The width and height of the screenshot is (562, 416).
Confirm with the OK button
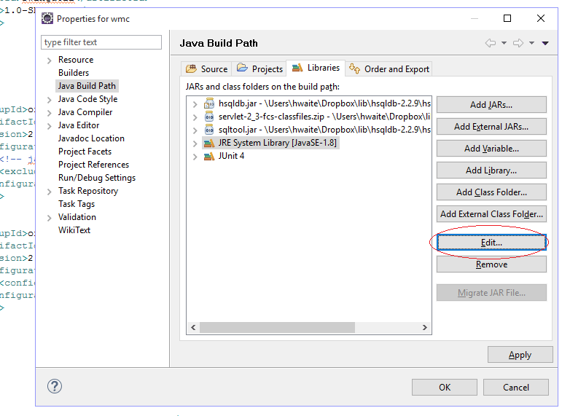[x=445, y=388]
